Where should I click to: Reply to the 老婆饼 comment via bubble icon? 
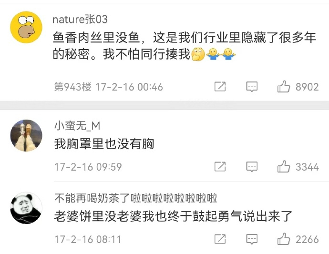pyautogui.click(x=252, y=239)
